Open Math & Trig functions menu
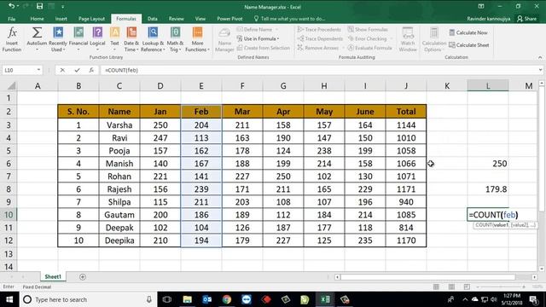Screen dimensions: 546x307 coord(175,39)
